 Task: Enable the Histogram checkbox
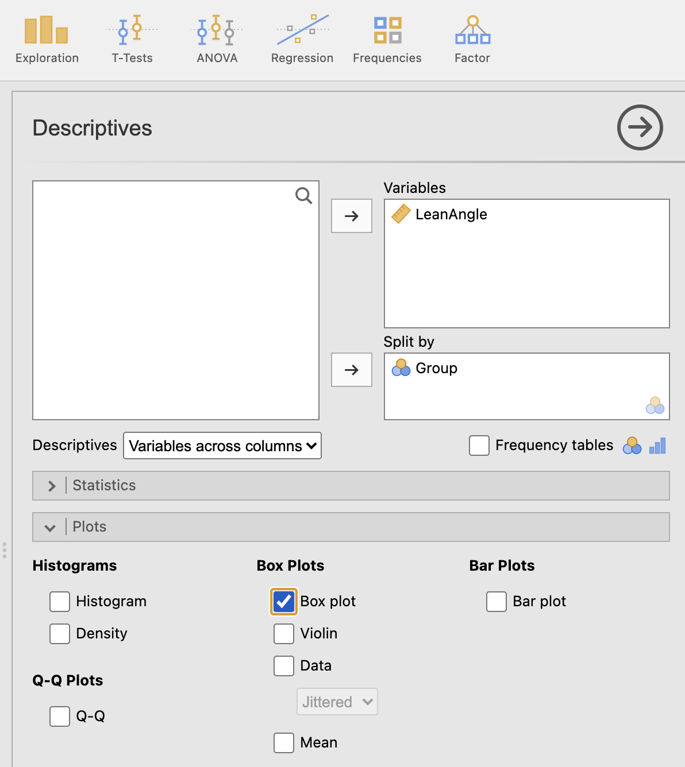click(59, 602)
